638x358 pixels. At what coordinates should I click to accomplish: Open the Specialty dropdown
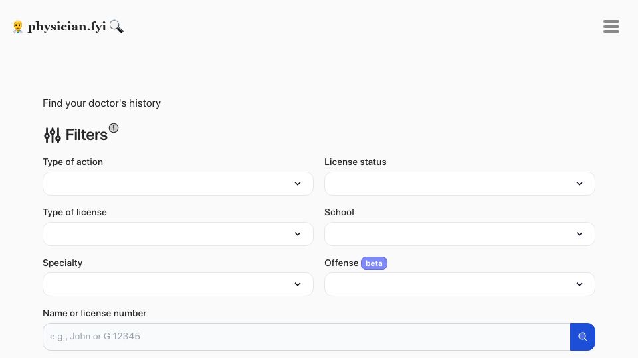pos(178,284)
